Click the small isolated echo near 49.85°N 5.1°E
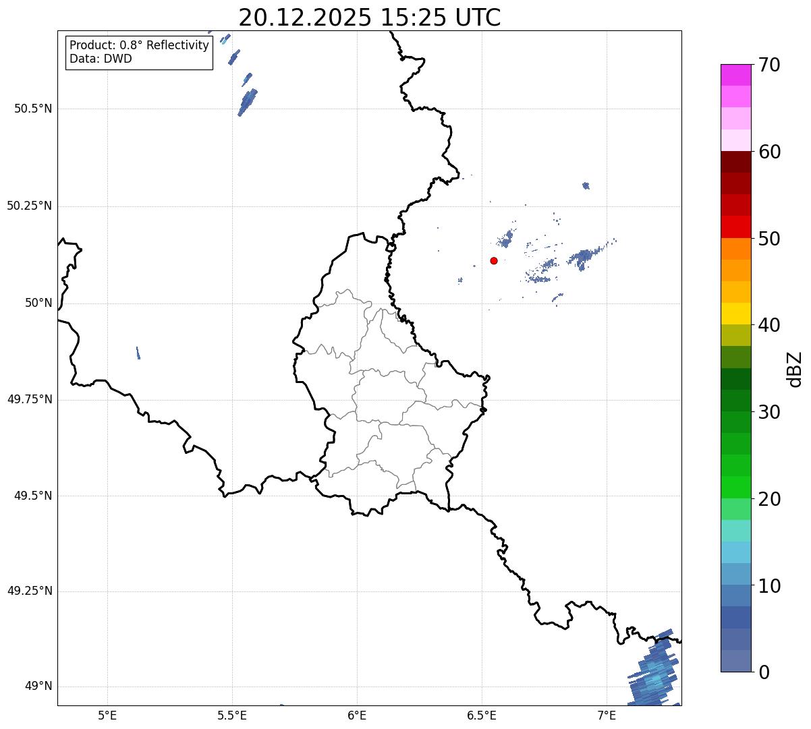Viewport: 811px width, 729px height. click(x=138, y=353)
